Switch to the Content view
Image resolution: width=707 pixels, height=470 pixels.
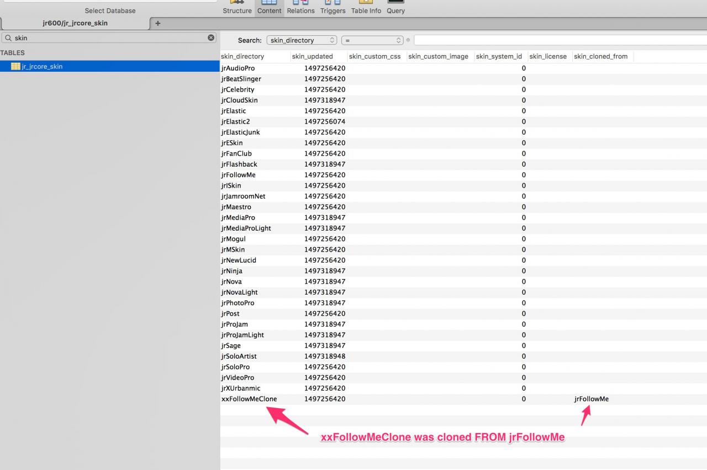(x=270, y=8)
